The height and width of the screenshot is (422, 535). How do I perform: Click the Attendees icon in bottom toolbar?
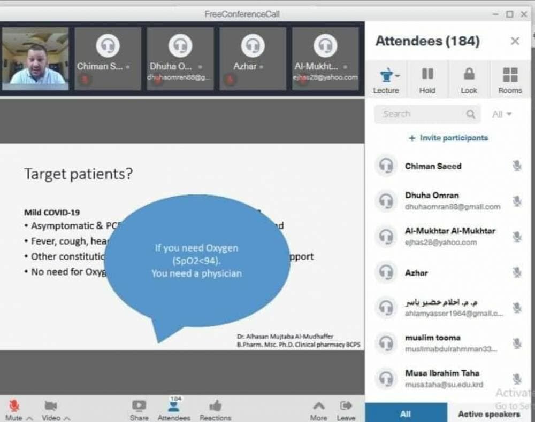(x=174, y=406)
